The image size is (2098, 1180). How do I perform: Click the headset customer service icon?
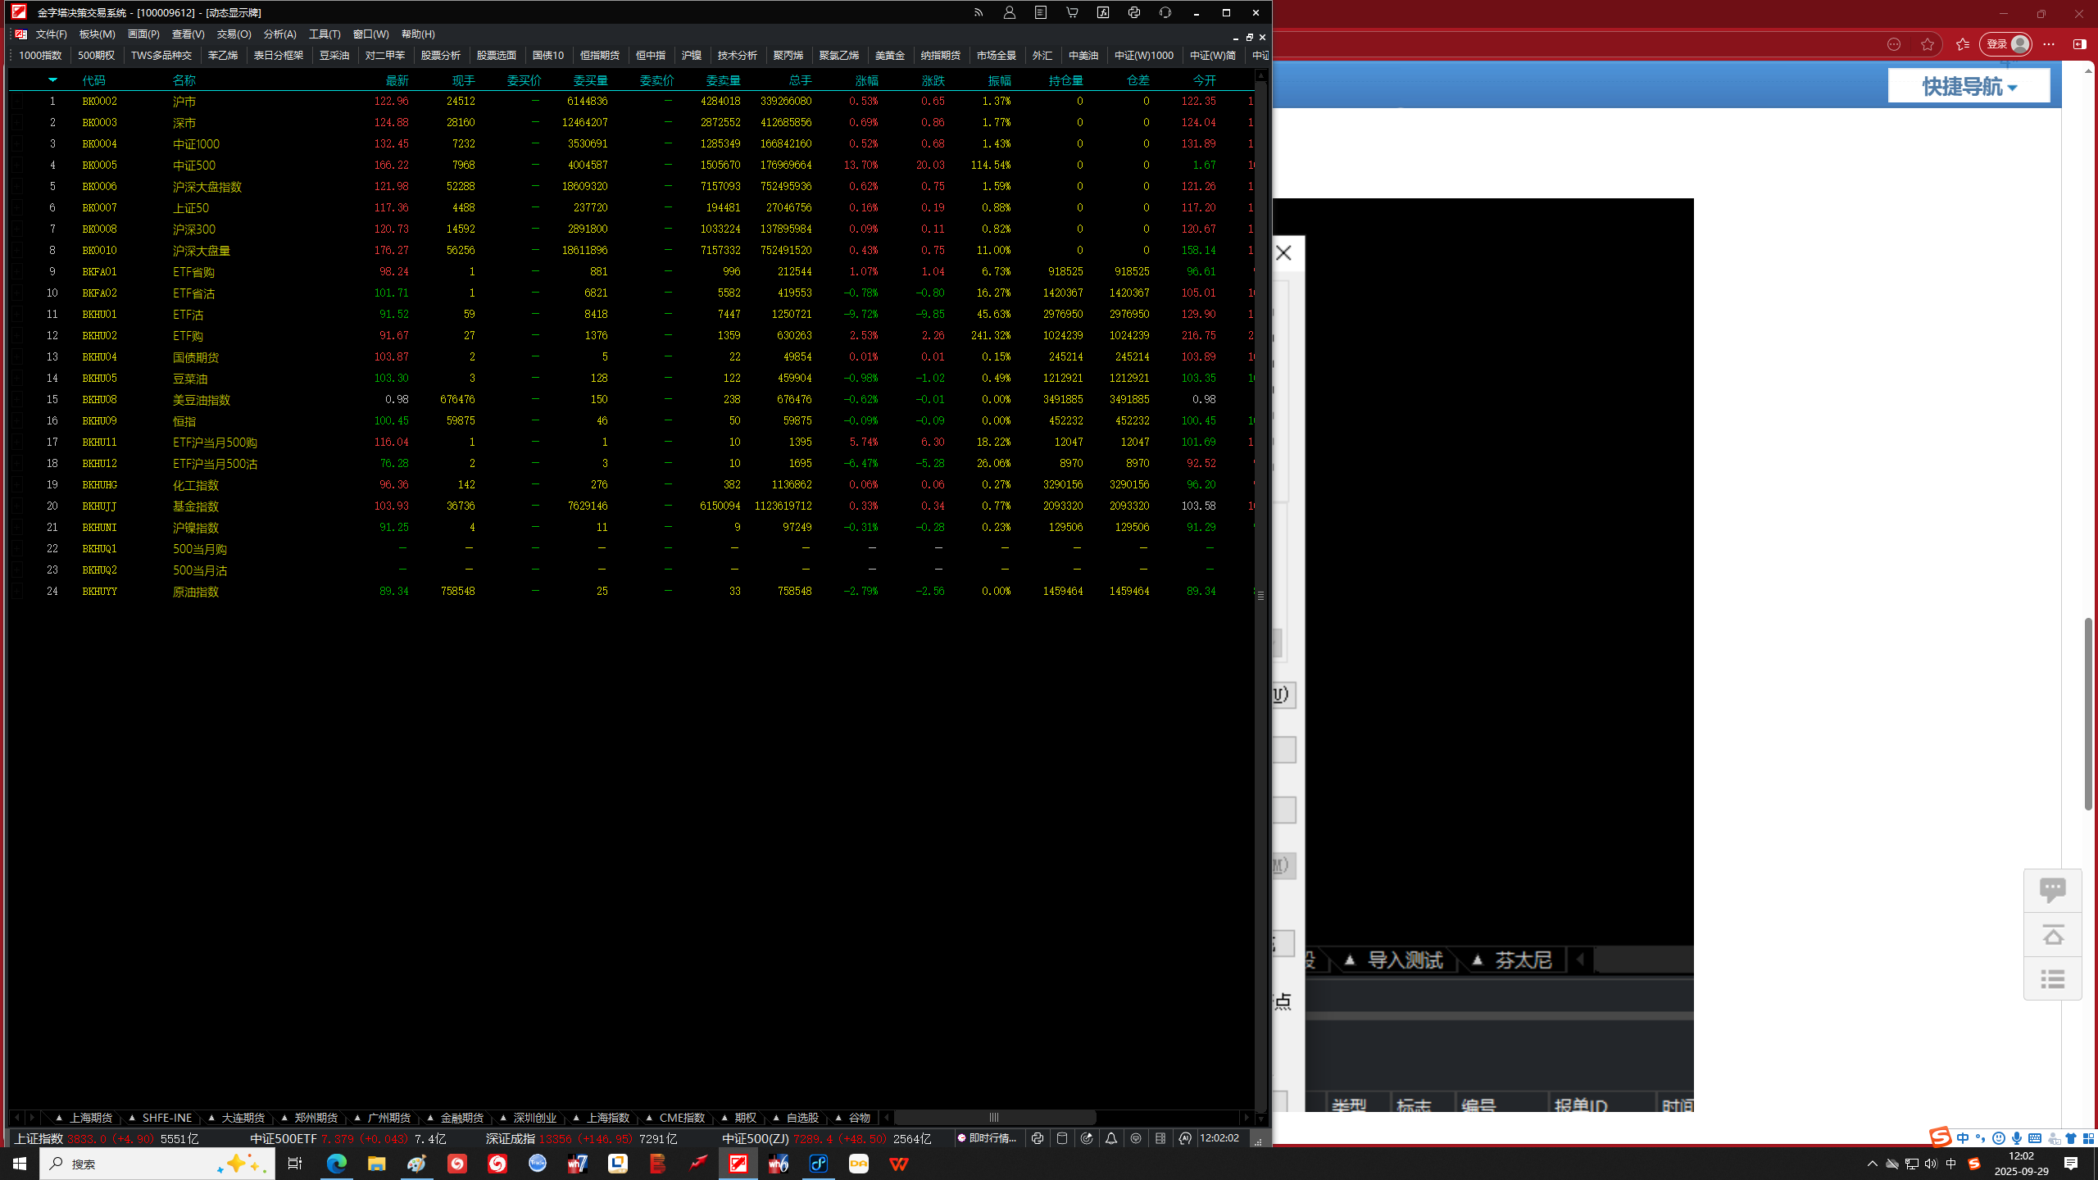[1165, 12]
